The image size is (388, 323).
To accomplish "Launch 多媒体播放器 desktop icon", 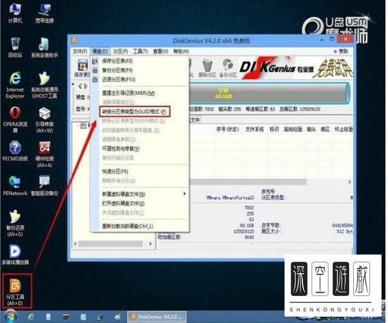I will tap(15, 255).
